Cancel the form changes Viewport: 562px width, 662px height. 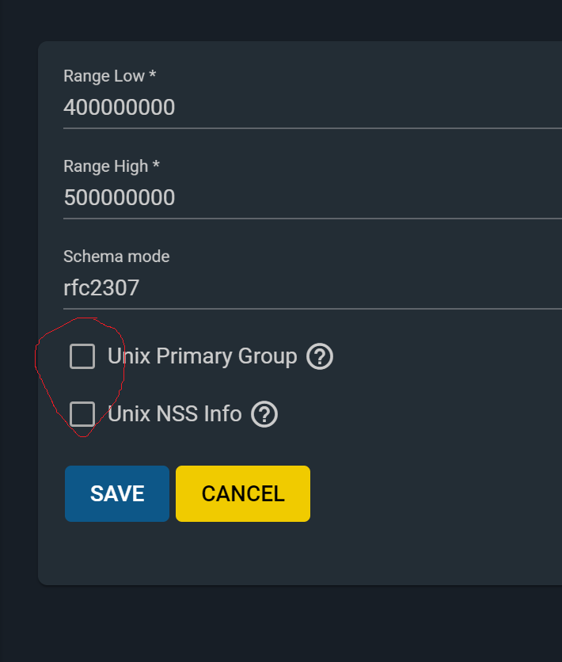[243, 493]
